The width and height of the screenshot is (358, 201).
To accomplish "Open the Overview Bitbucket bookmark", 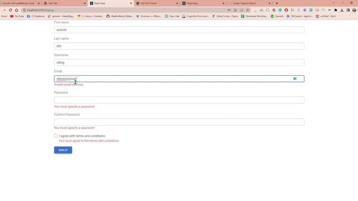I will coord(149,16).
